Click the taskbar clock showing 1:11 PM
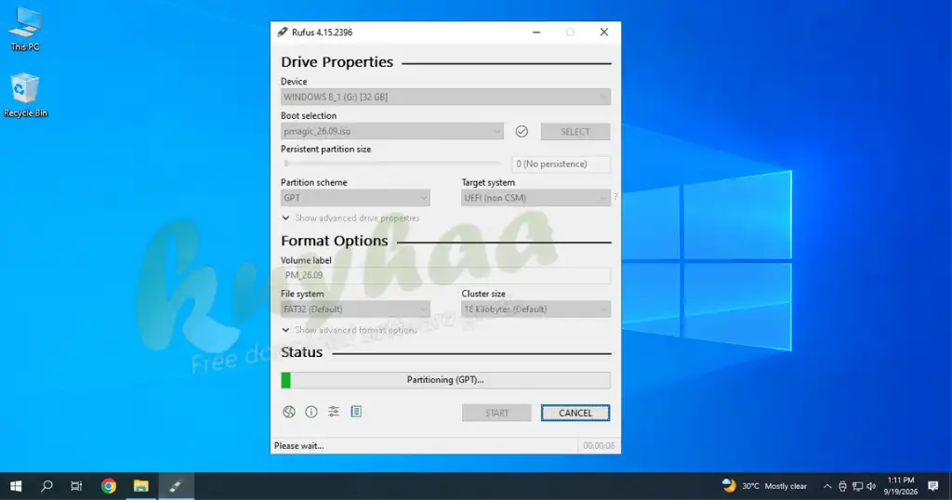Viewport: 952px width, 500px height. pyautogui.click(x=900, y=486)
